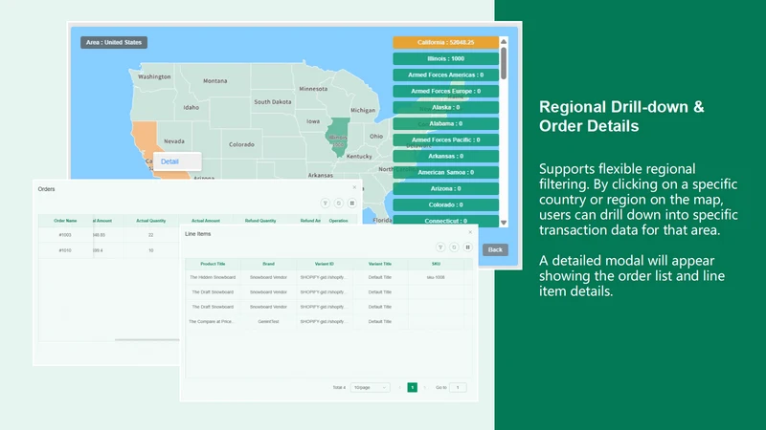Open the 10/page size dropdown
This screenshot has height=430, width=766.
pos(370,388)
